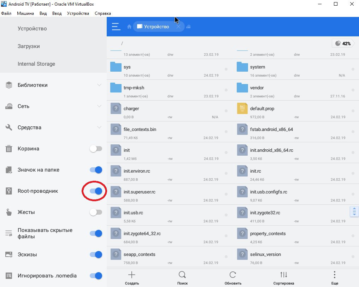Enable the Жесты toggle
The width and height of the screenshot is (359, 287).
(x=96, y=212)
